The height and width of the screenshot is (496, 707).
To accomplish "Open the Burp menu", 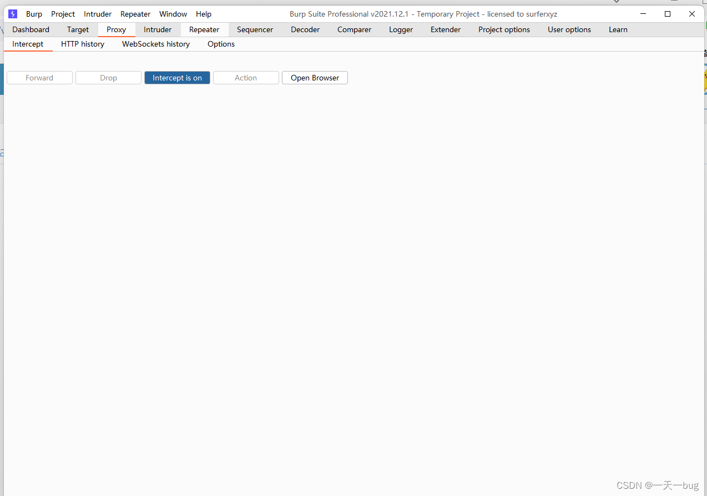I will click(x=34, y=14).
